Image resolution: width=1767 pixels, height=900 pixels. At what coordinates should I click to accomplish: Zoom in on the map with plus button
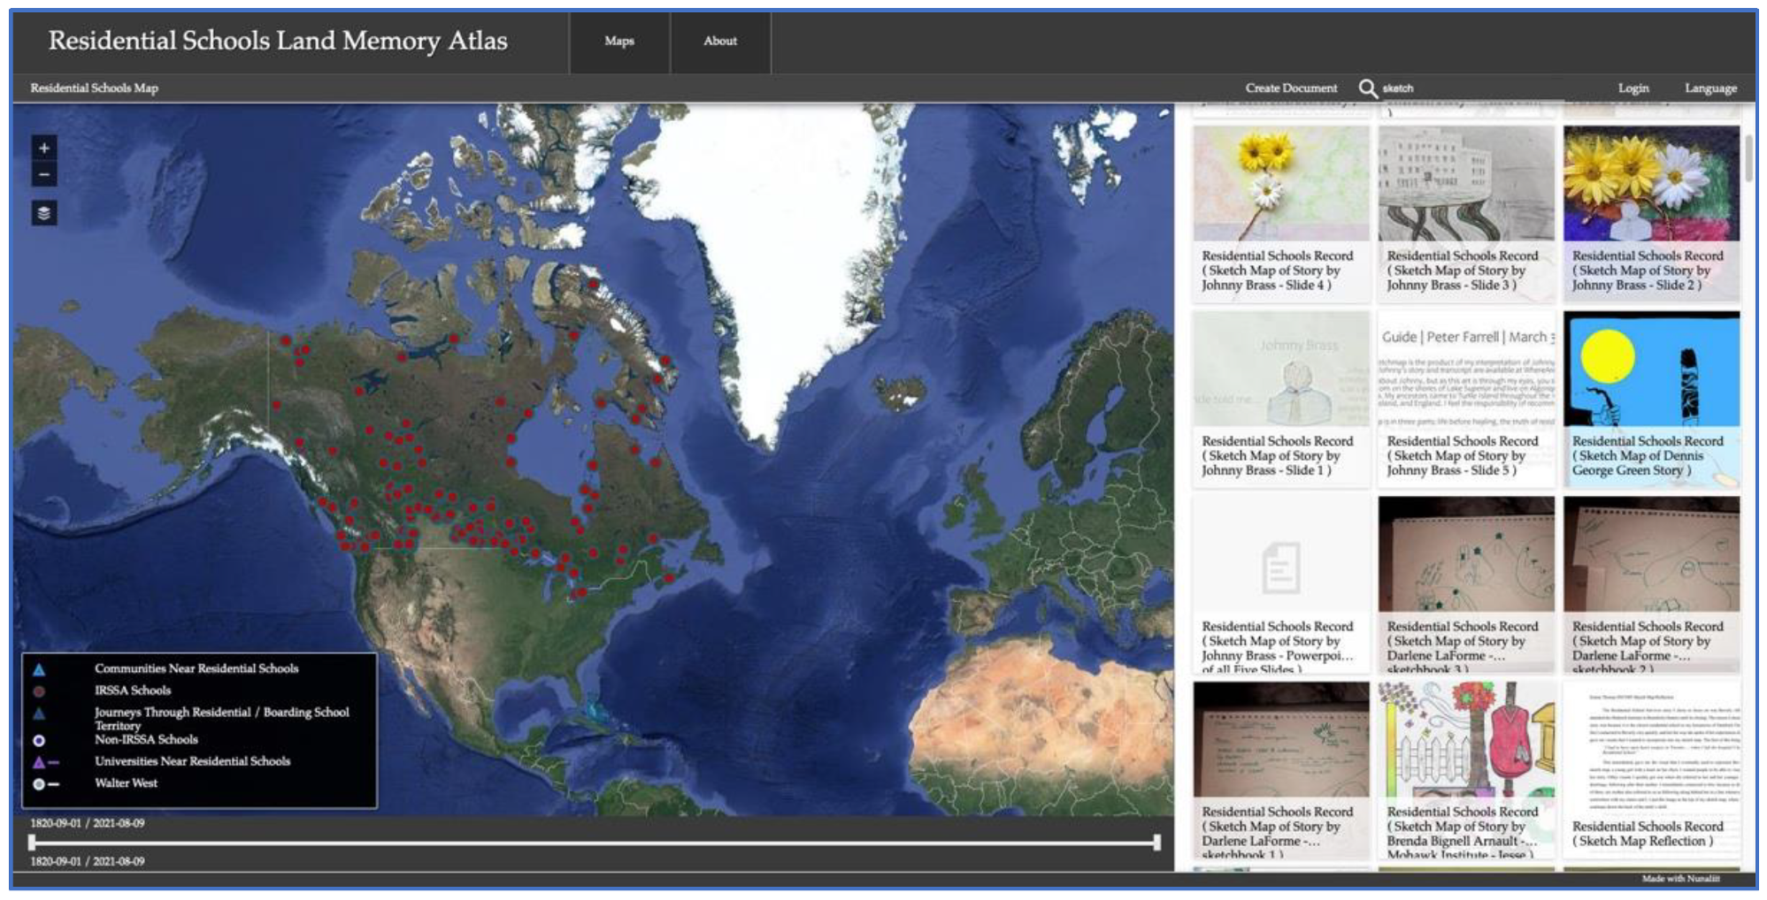44,148
